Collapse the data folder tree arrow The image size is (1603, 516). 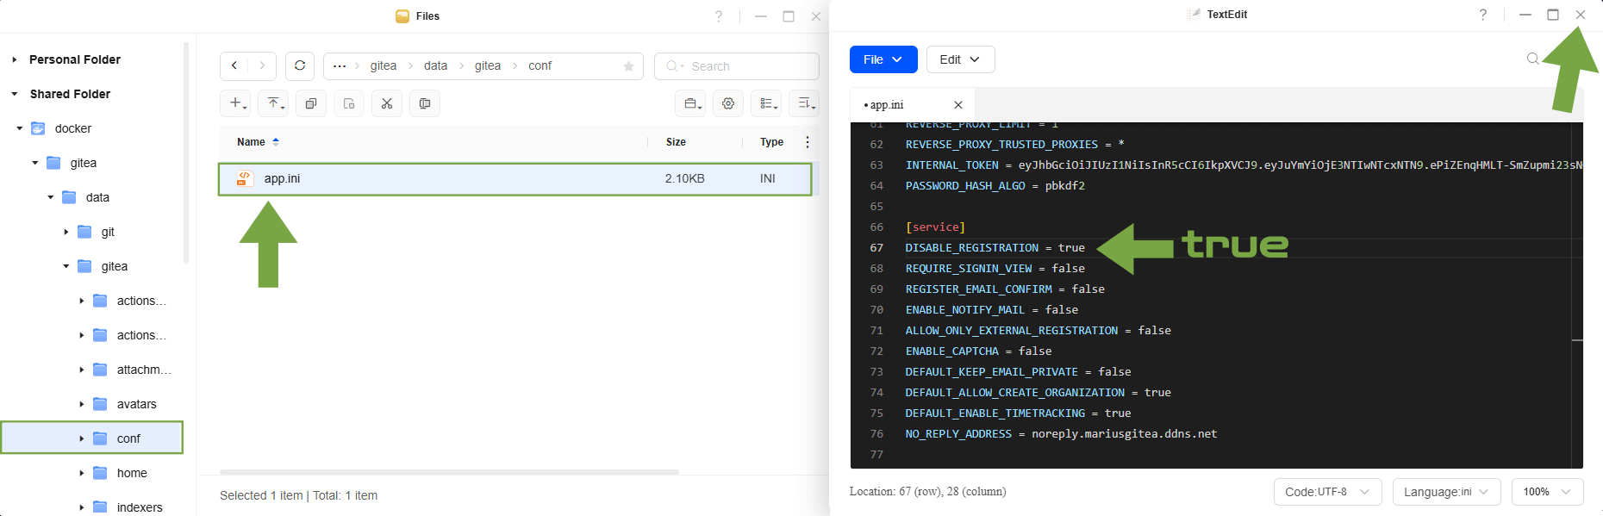click(50, 197)
